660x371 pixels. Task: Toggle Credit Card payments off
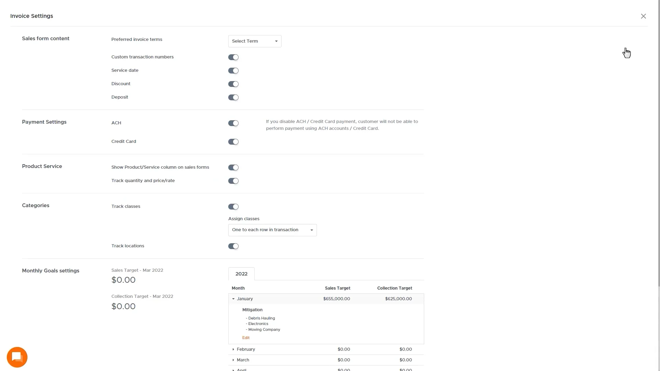point(233,142)
